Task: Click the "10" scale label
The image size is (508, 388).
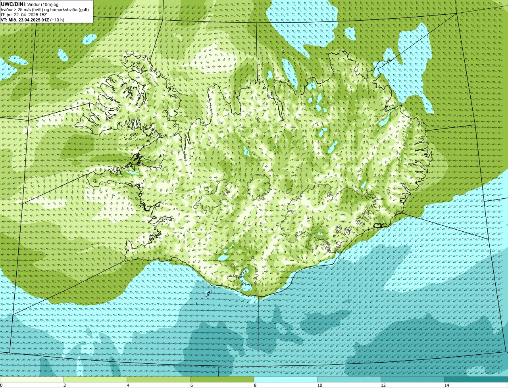Action: coord(319,385)
